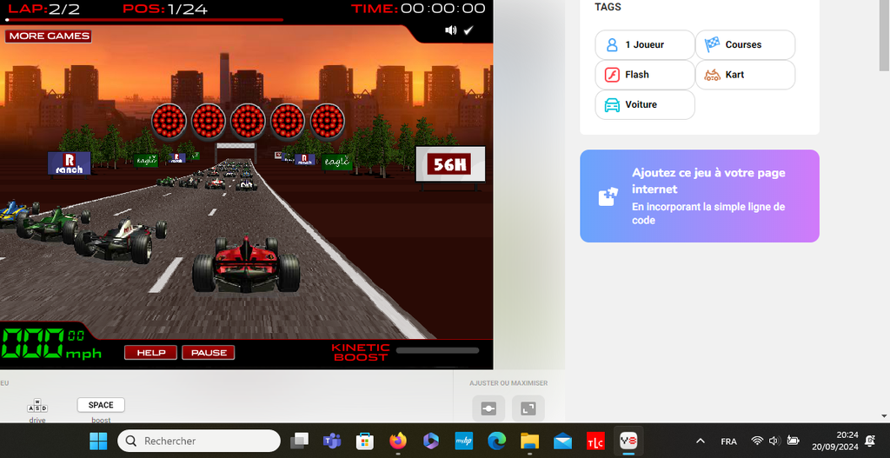Open File Explorer from taskbar

[x=529, y=441]
